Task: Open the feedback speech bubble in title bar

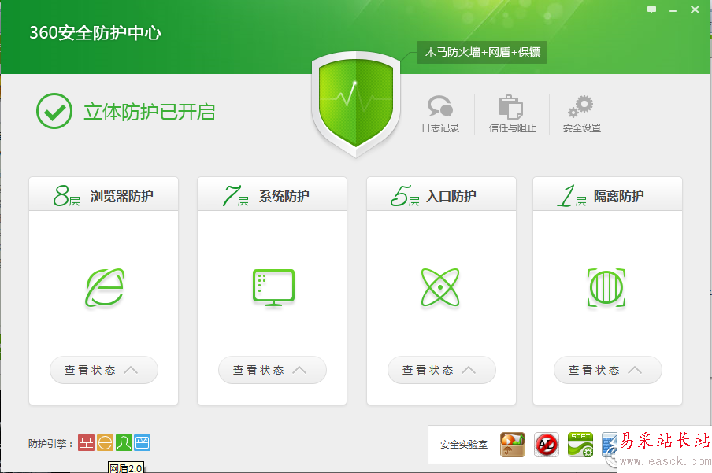Action: (x=652, y=9)
